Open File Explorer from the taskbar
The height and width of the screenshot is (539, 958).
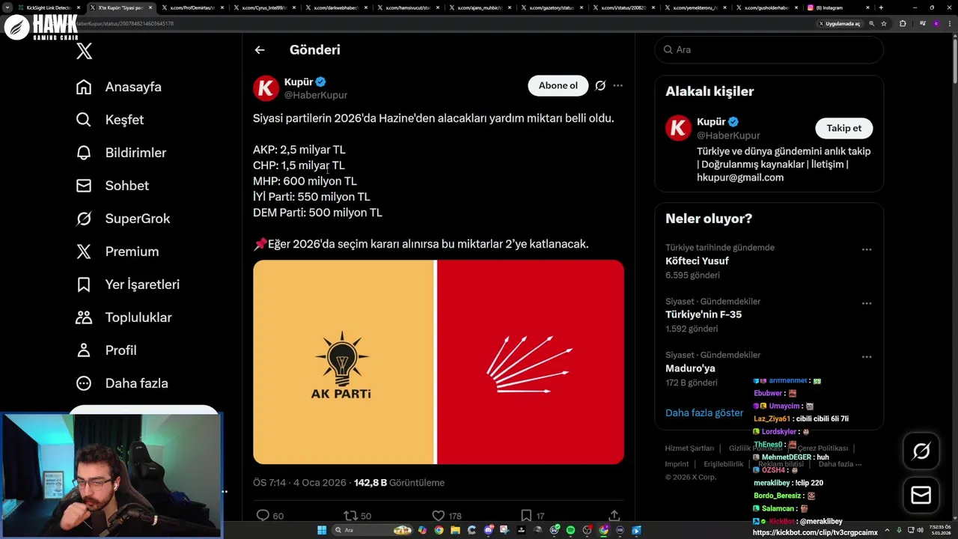coord(456,530)
